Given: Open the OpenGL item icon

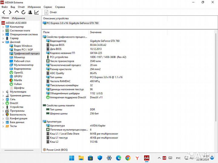Looking at the screenshot, I should tap(11, 72).
